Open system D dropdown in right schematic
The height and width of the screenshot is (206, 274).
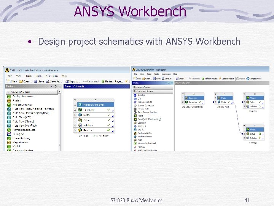coord(244,126)
